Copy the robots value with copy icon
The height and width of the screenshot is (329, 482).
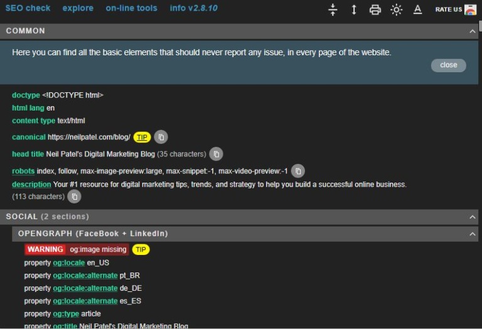click(x=298, y=171)
